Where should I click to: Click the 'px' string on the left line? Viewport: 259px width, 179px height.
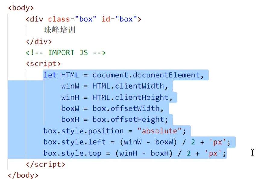coord(218,142)
